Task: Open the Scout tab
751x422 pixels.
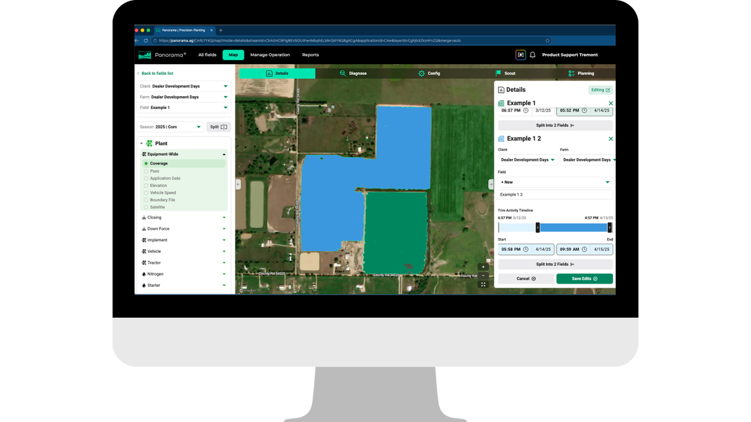Action: 505,73
